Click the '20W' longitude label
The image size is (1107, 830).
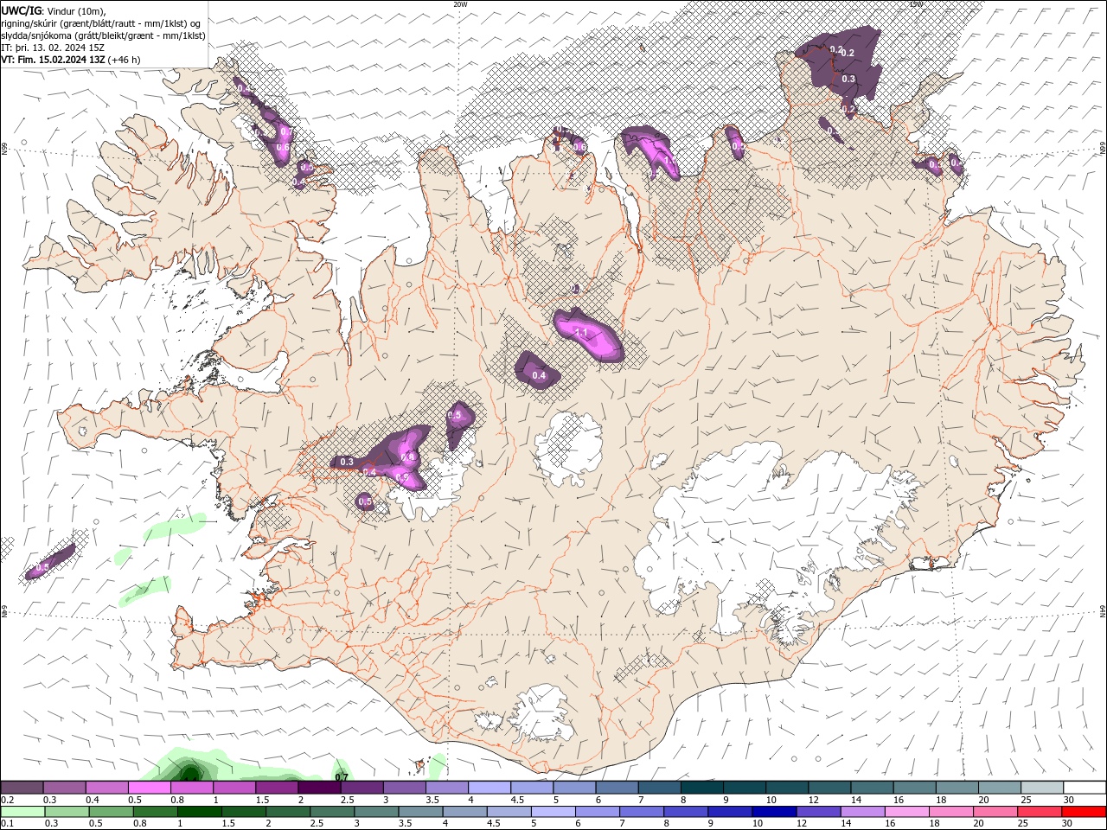[x=460, y=4]
